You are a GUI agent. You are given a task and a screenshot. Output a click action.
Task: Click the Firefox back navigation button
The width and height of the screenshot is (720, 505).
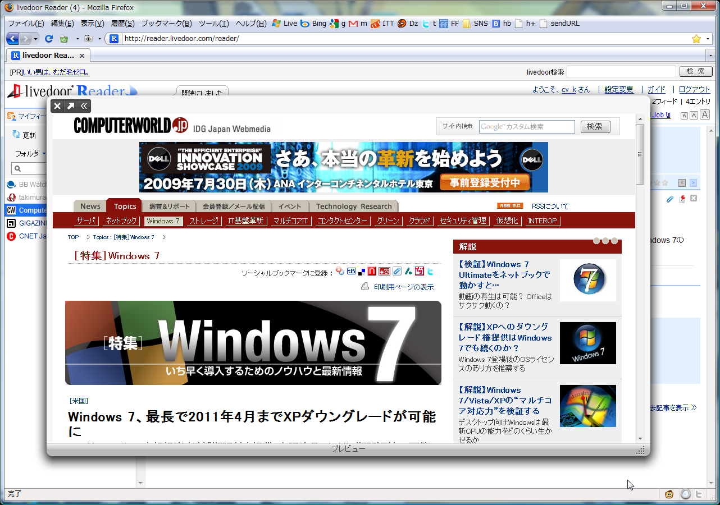(12, 39)
